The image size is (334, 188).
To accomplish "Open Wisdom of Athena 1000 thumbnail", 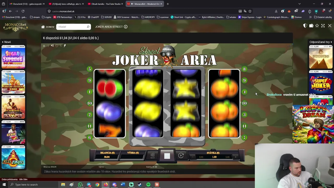I will (13, 82).
